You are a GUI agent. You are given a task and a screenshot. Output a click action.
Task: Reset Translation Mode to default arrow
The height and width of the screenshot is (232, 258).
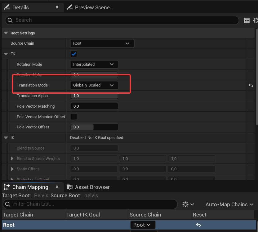251,85
